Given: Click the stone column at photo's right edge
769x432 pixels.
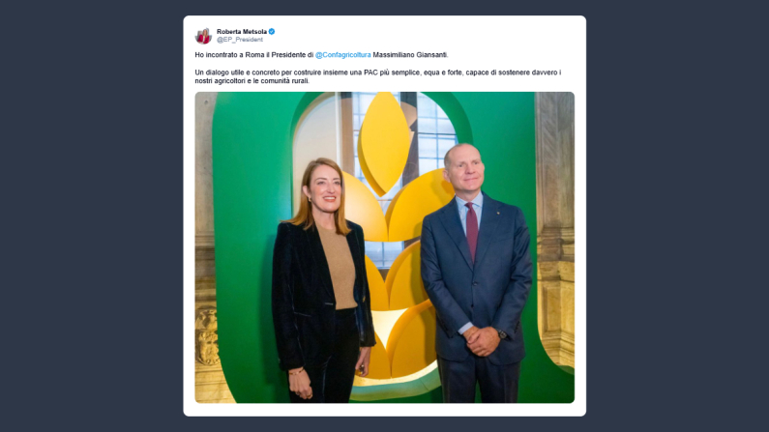Looking at the screenshot, I should pos(554,230).
